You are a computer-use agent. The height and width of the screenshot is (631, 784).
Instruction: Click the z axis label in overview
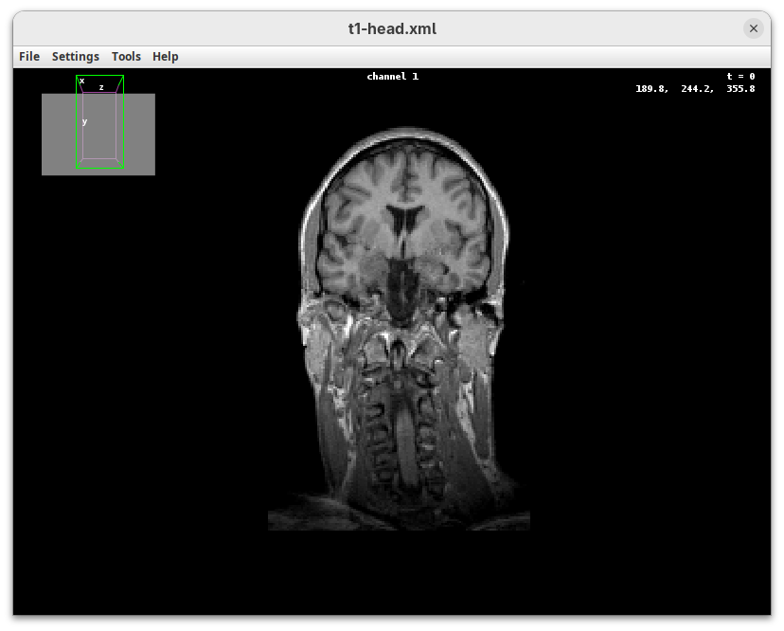[x=101, y=87]
